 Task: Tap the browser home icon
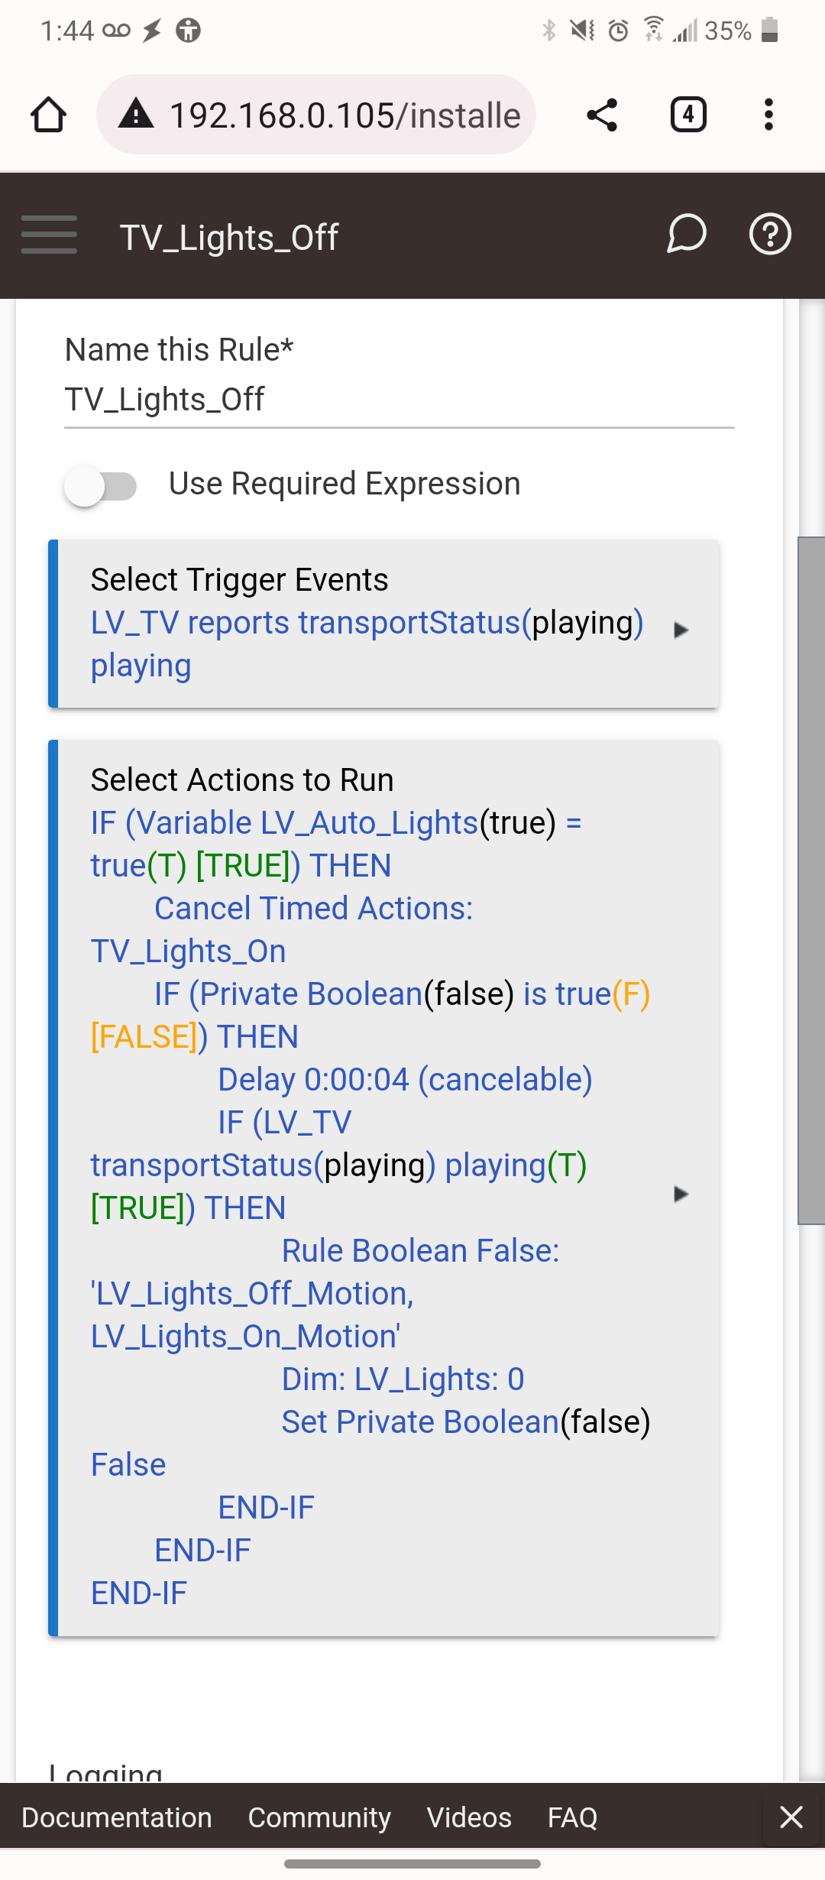point(48,115)
